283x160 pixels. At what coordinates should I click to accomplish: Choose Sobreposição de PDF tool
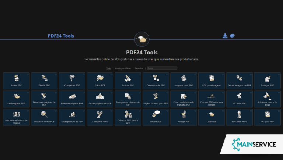tap(72, 117)
